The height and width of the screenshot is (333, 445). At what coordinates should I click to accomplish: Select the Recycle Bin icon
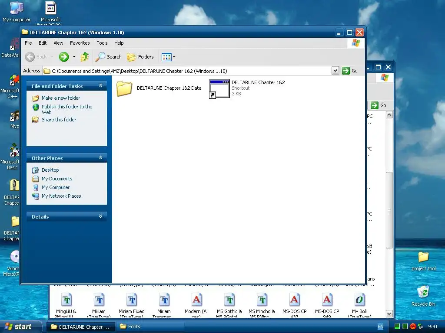coord(423,296)
